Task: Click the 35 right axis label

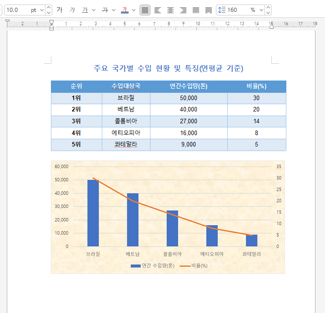Action: coord(279,167)
